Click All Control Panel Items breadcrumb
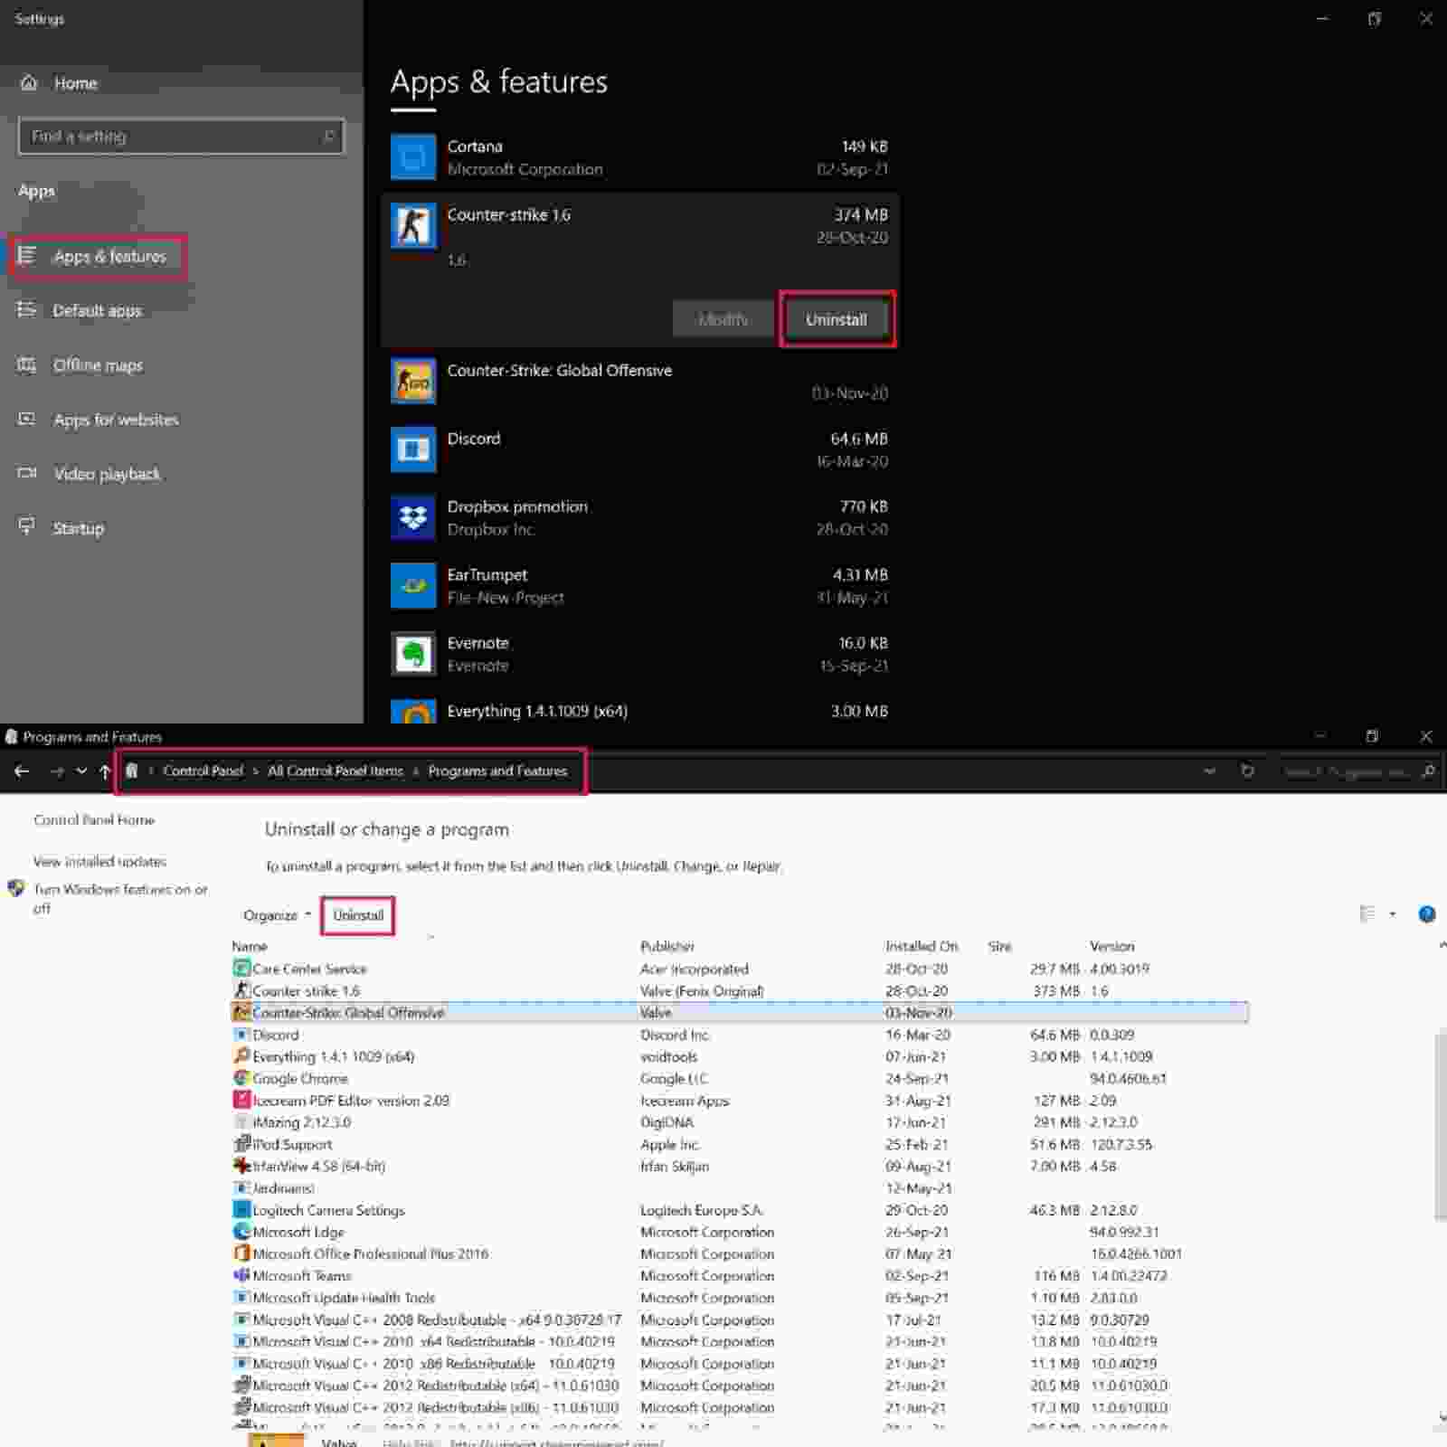The height and width of the screenshot is (1447, 1447). [x=336, y=771]
